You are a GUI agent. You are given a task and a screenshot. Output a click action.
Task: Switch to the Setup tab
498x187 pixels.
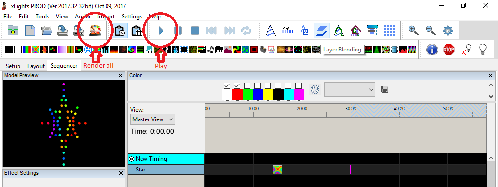pos(13,66)
